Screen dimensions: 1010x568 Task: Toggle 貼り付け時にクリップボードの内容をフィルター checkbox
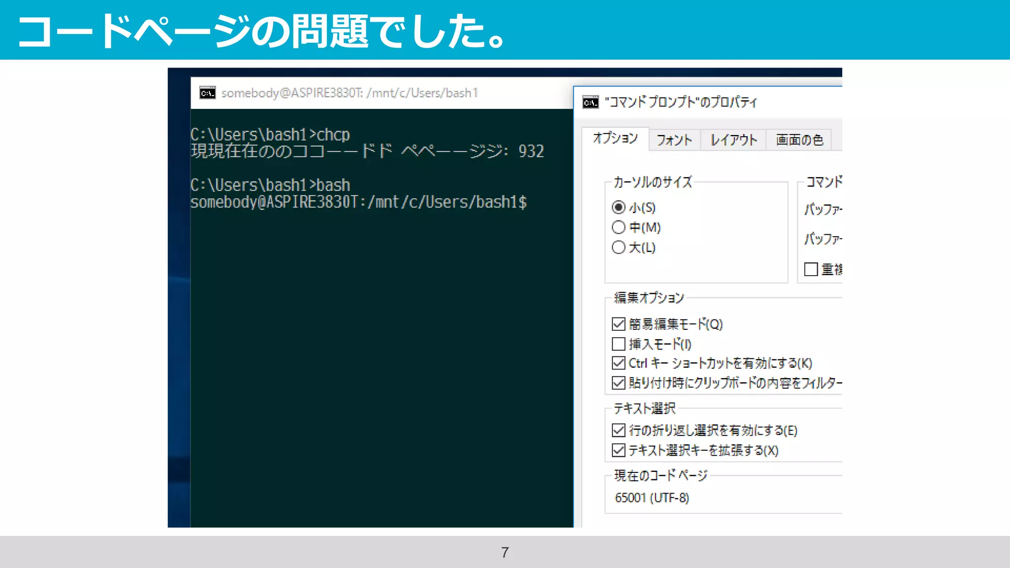(x=618, y=383)
